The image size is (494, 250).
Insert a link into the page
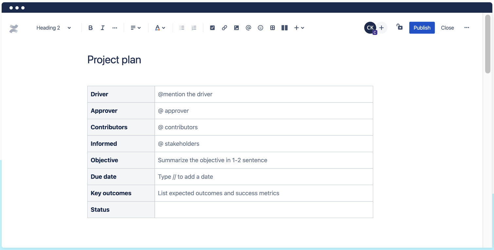click(224, 28)
